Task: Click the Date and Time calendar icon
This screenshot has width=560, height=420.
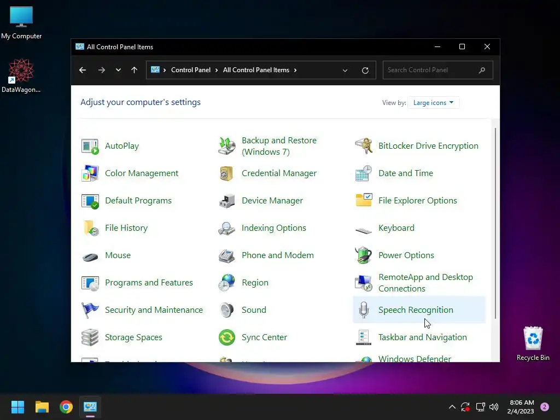Action: [364, 173]
